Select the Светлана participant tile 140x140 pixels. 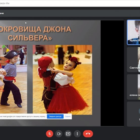coord(134,60)
